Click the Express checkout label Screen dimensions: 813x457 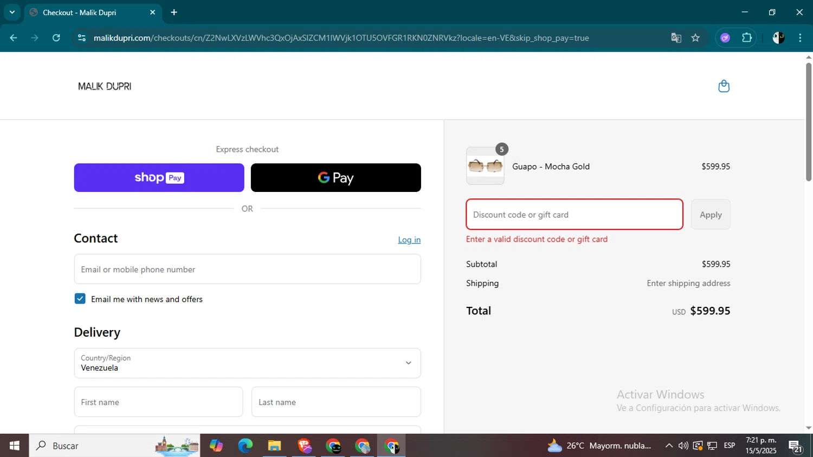247,149
